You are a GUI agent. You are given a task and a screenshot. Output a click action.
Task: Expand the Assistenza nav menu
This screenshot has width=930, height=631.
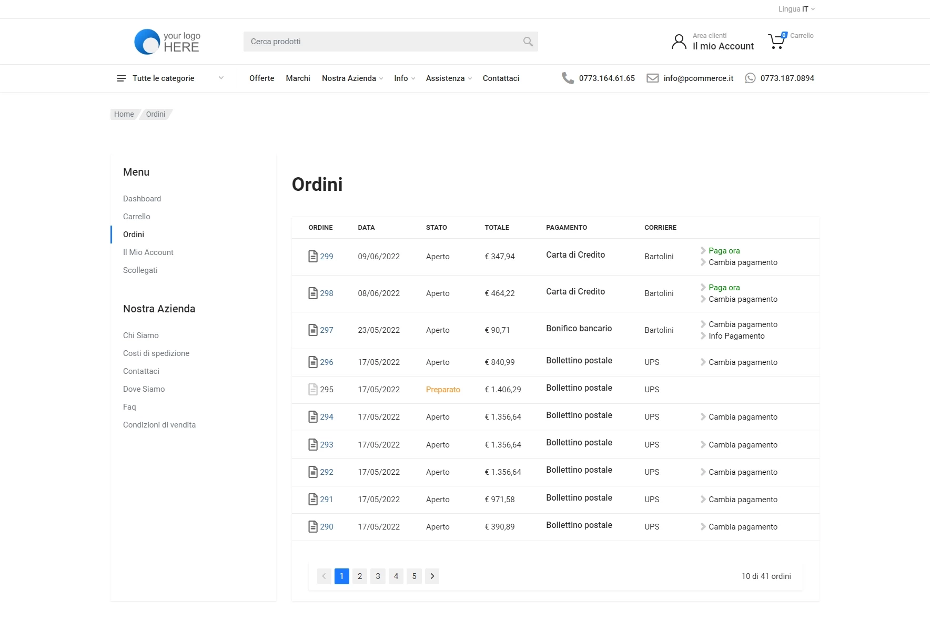[449, 78]
